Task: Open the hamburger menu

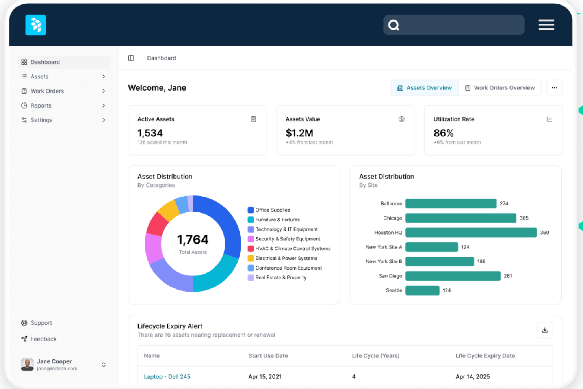Action: pos(547,25)
